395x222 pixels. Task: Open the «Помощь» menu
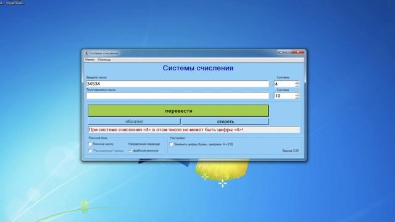tap(104, 60)
